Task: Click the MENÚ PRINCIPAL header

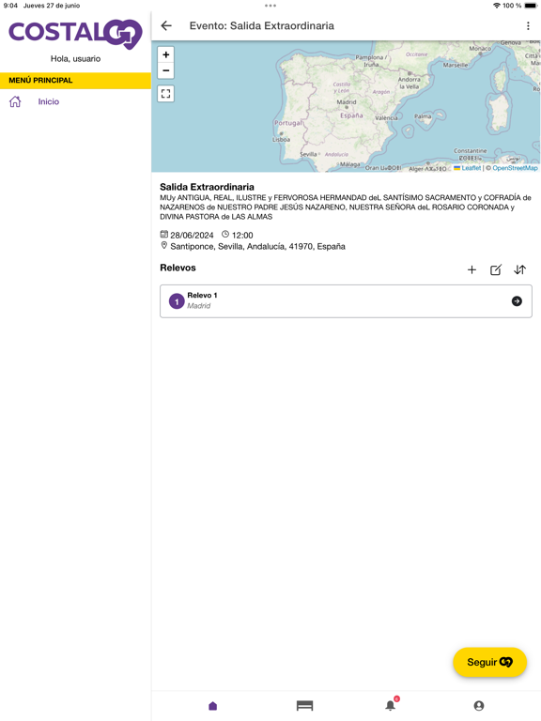Action: 75,81
